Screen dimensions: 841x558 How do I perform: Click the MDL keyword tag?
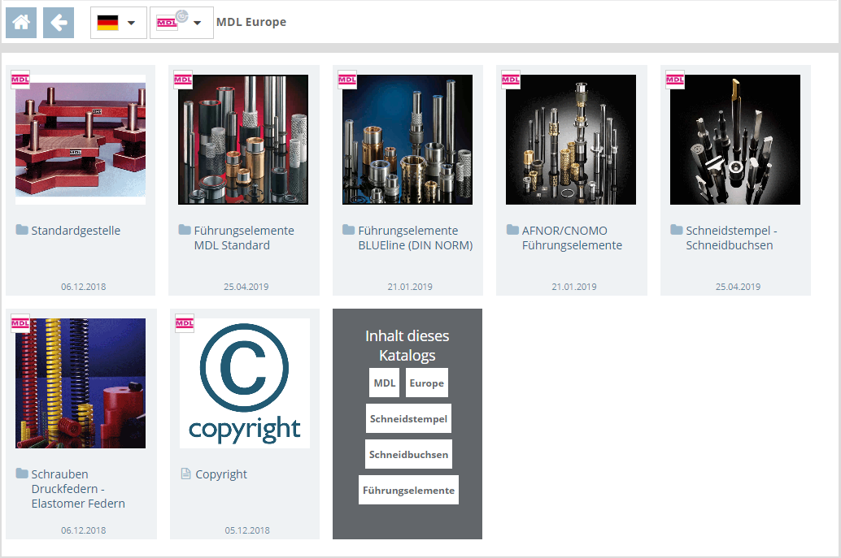tap(384, 383)
